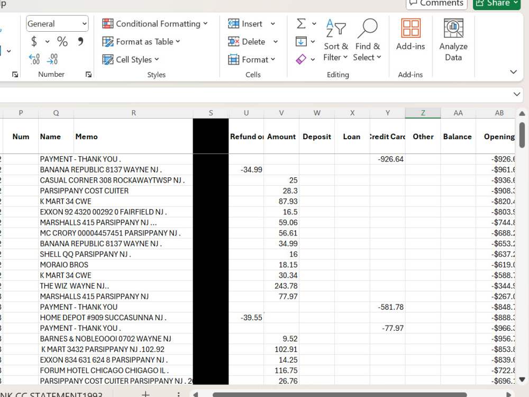Increase decimal places icon
The image size is (529, 397).
point(34,59)
